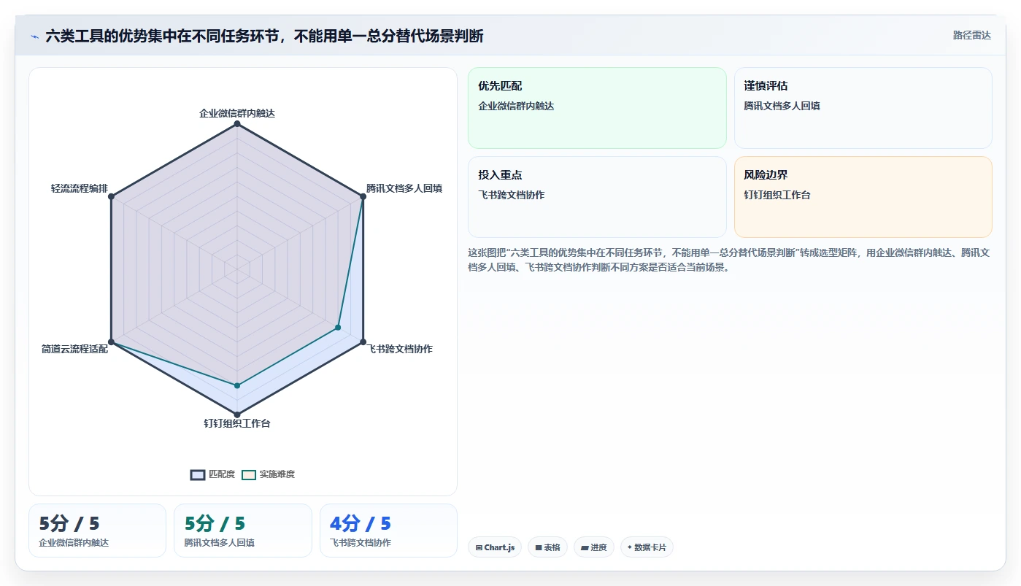The height and width of the screenshot is (586, 1021).
Task: Click the radar point at 简道云流程适配
Action: [x=111, y=342]
